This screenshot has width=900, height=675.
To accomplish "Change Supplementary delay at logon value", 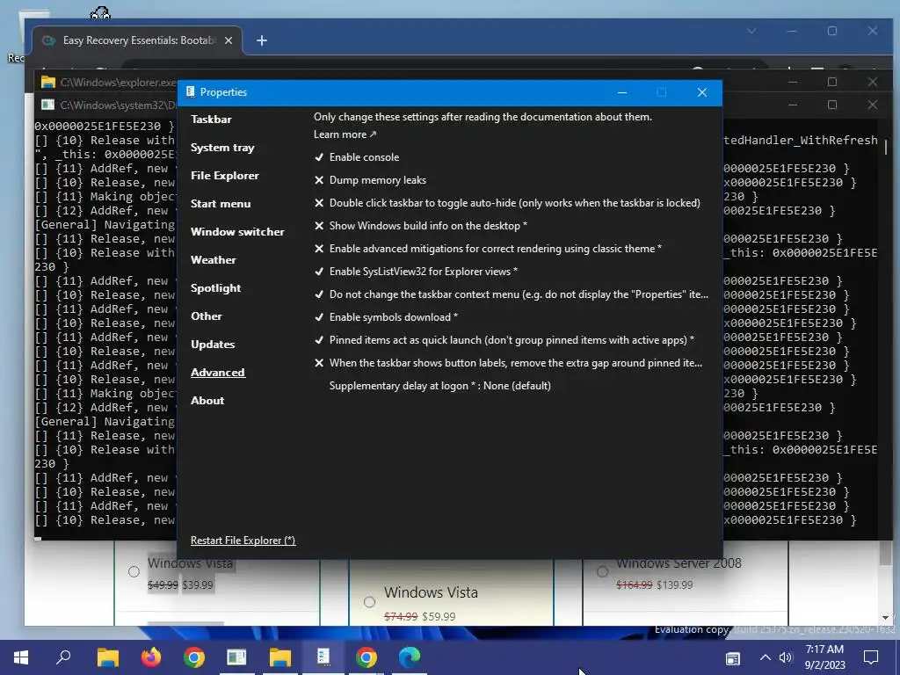I will point(439,387).
